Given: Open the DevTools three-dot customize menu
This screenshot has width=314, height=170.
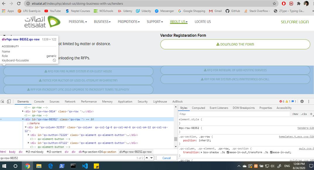Looking at the screenshot, I should point(308,101).
